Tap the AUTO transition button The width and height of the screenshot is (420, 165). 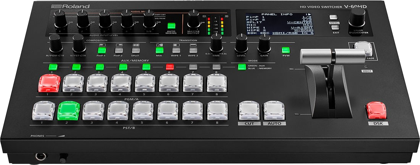pos(274,111)
